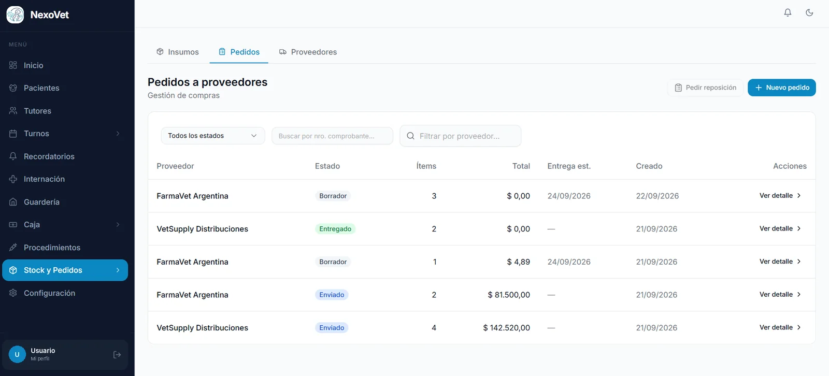Click the Turnos calendar icon
Viewport: 829px width, 376px height.
coord(13,134)
